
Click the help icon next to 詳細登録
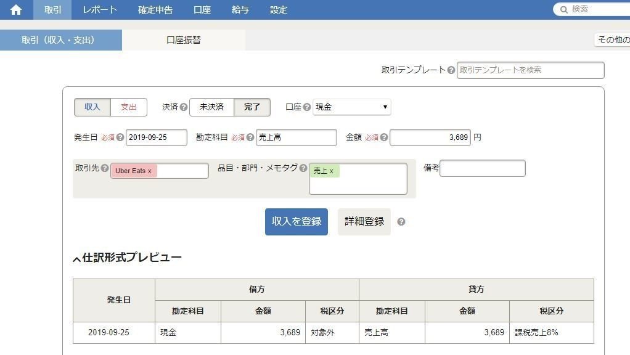click(x=401, y=221)
